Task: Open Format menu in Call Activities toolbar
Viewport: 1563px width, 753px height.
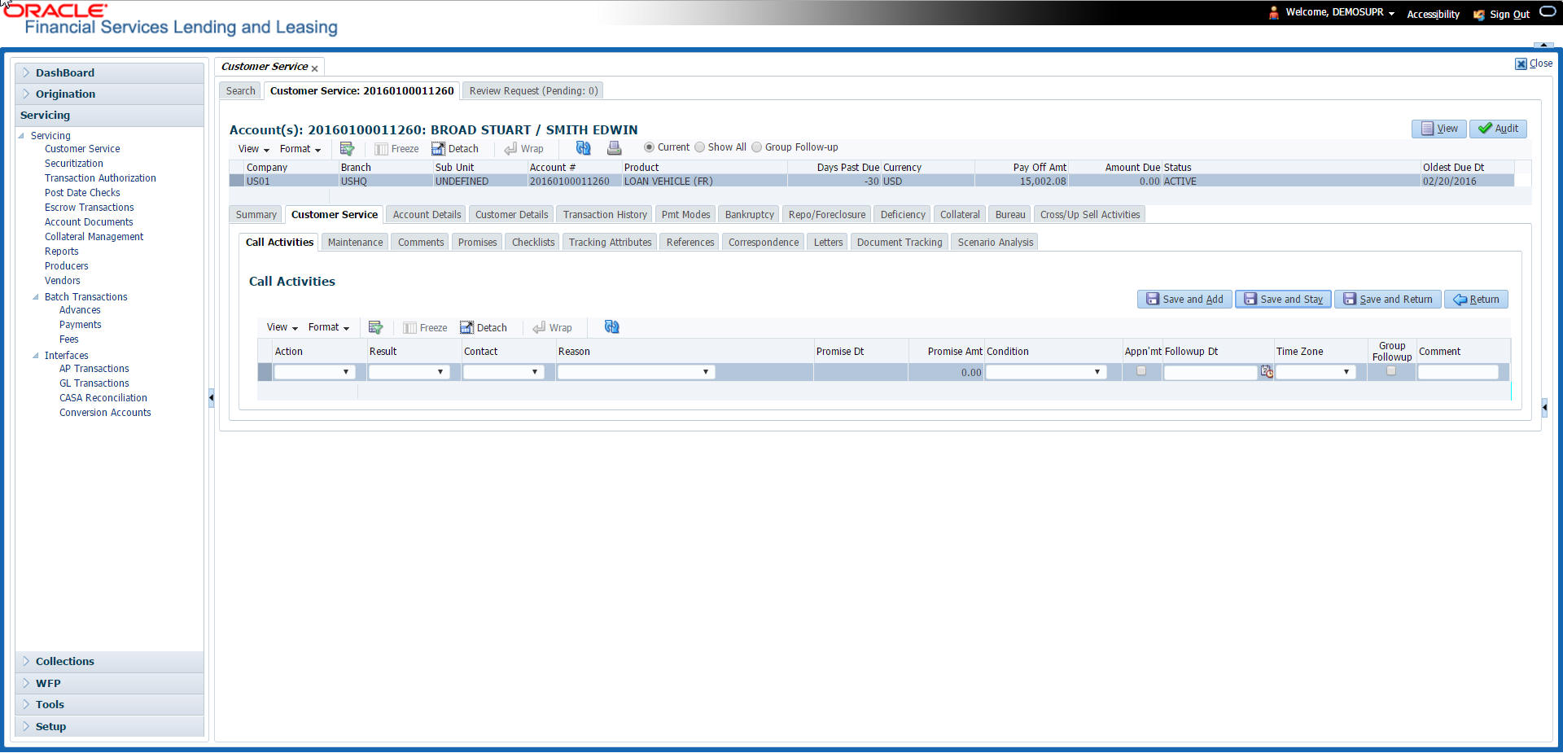Action: coord(329,327)
